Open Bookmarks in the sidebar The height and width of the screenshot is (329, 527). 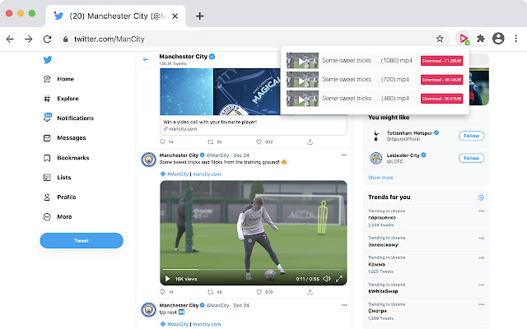(x=66, y=157)
